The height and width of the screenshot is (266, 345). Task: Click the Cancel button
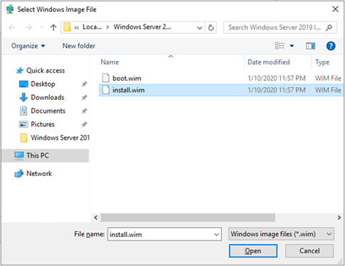pyautogui.click(x=309, y=251)
